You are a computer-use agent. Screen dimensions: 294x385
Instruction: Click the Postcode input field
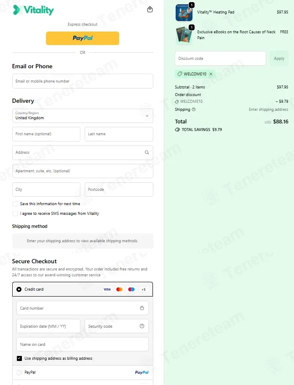coord(119,190)
